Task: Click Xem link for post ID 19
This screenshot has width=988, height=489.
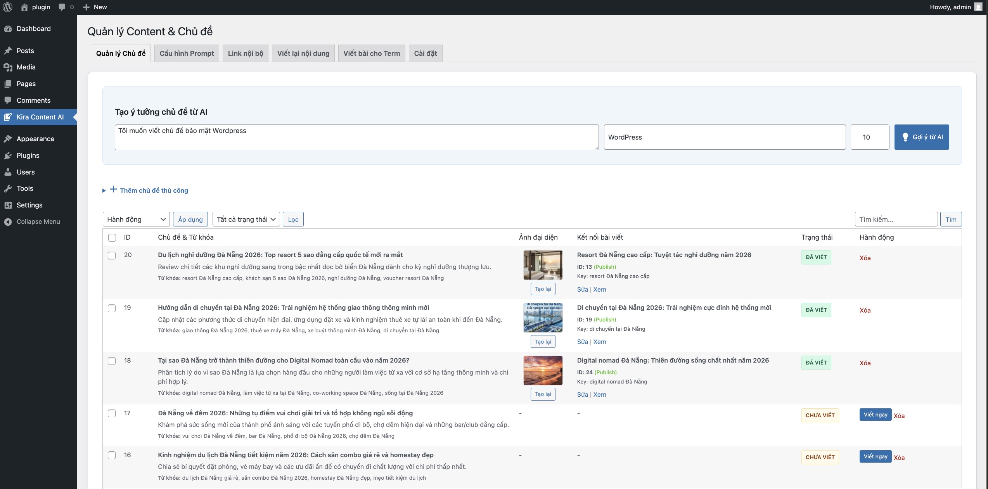Action: 600,342
